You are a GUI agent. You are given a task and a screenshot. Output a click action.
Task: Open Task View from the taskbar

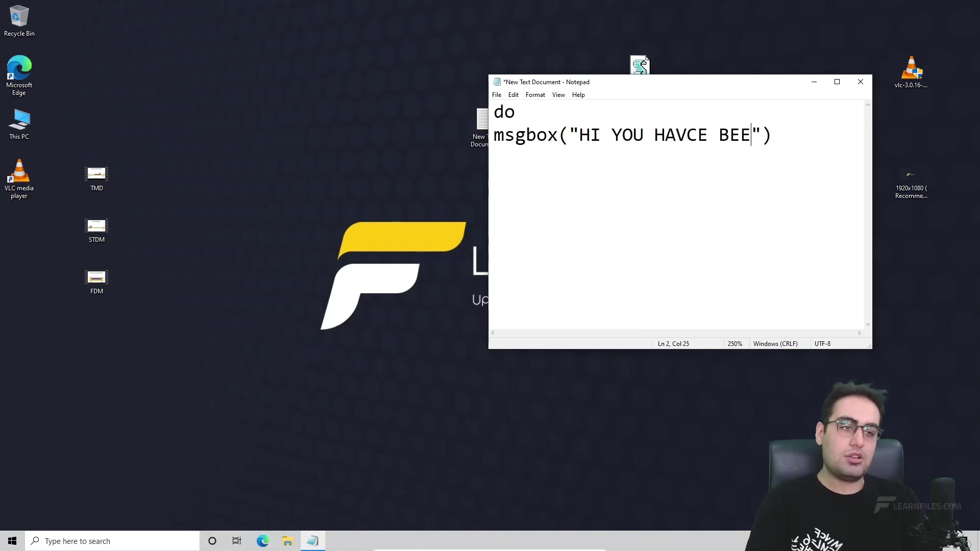click(x=237, y=541)
